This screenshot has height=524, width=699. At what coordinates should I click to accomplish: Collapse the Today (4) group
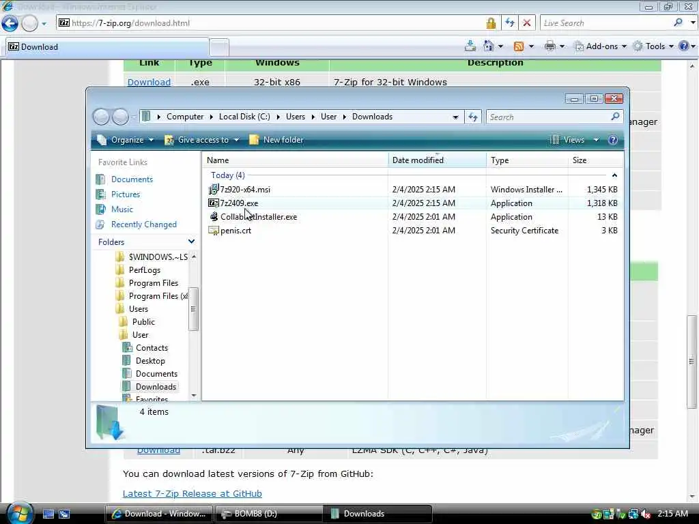pyautogui.click(x=614, y=175)
